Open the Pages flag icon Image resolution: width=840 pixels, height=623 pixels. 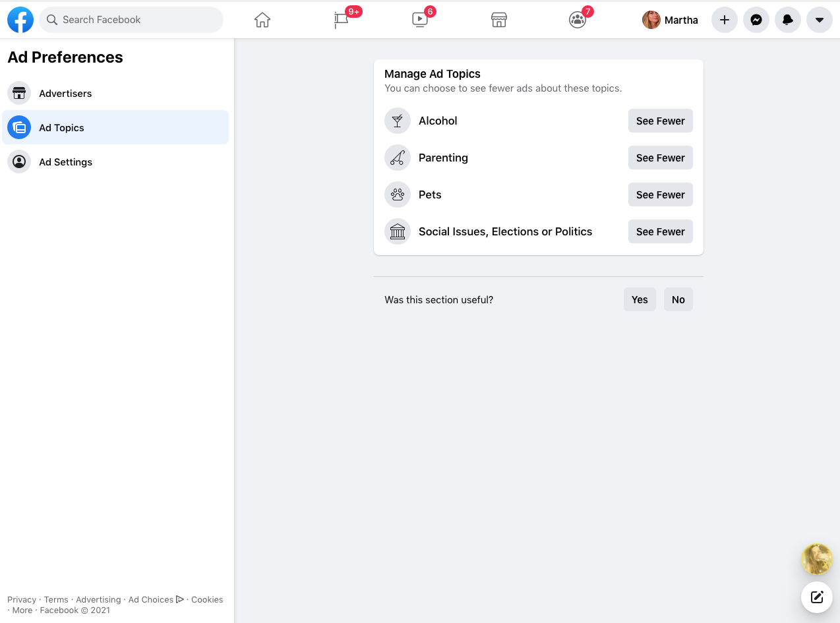pos(342,20)
